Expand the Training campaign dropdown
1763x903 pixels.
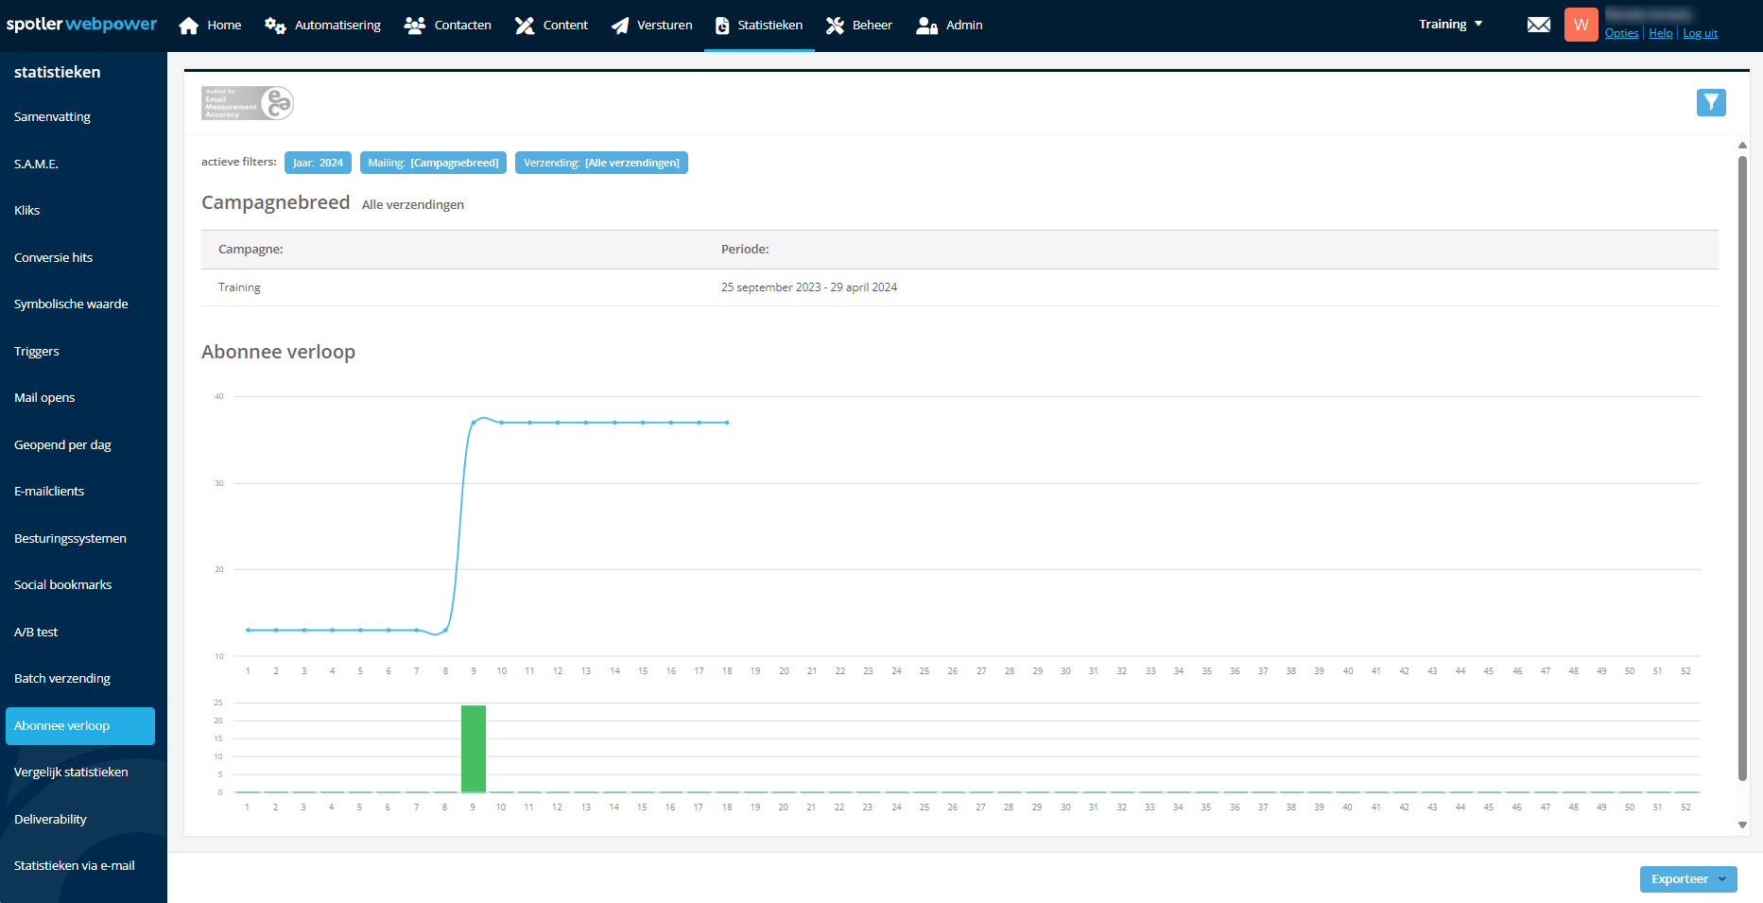click(x=1450, y=25)
